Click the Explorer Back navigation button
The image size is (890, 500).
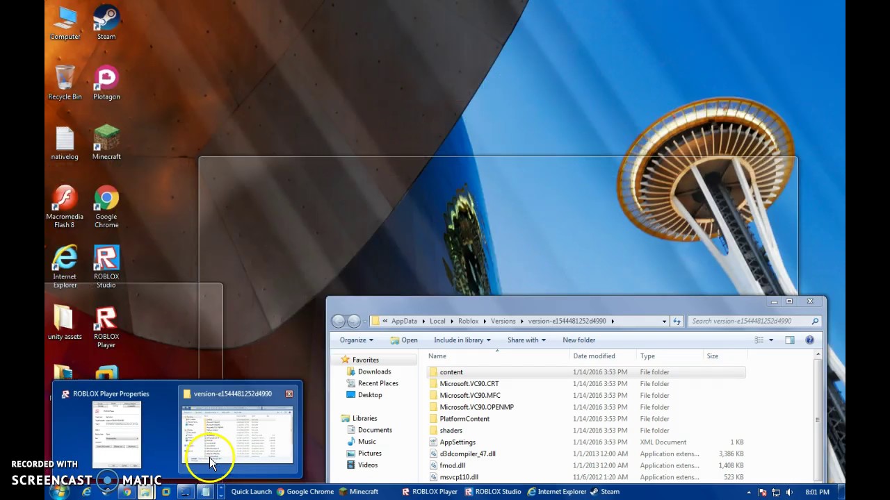[339, 321]
